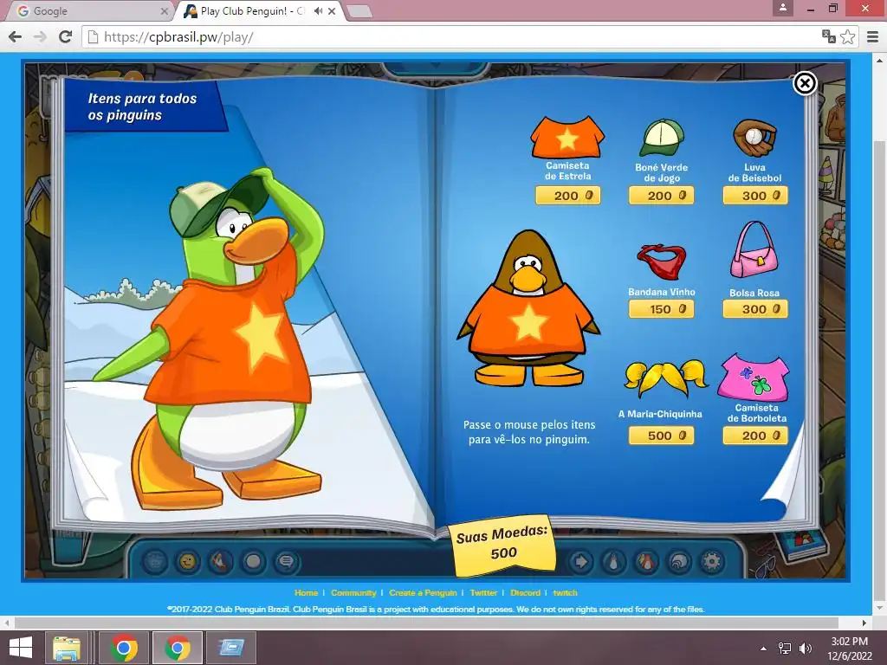
Task: Open the actions penguin icon in toolbar
Action: (x=220, y=561)
